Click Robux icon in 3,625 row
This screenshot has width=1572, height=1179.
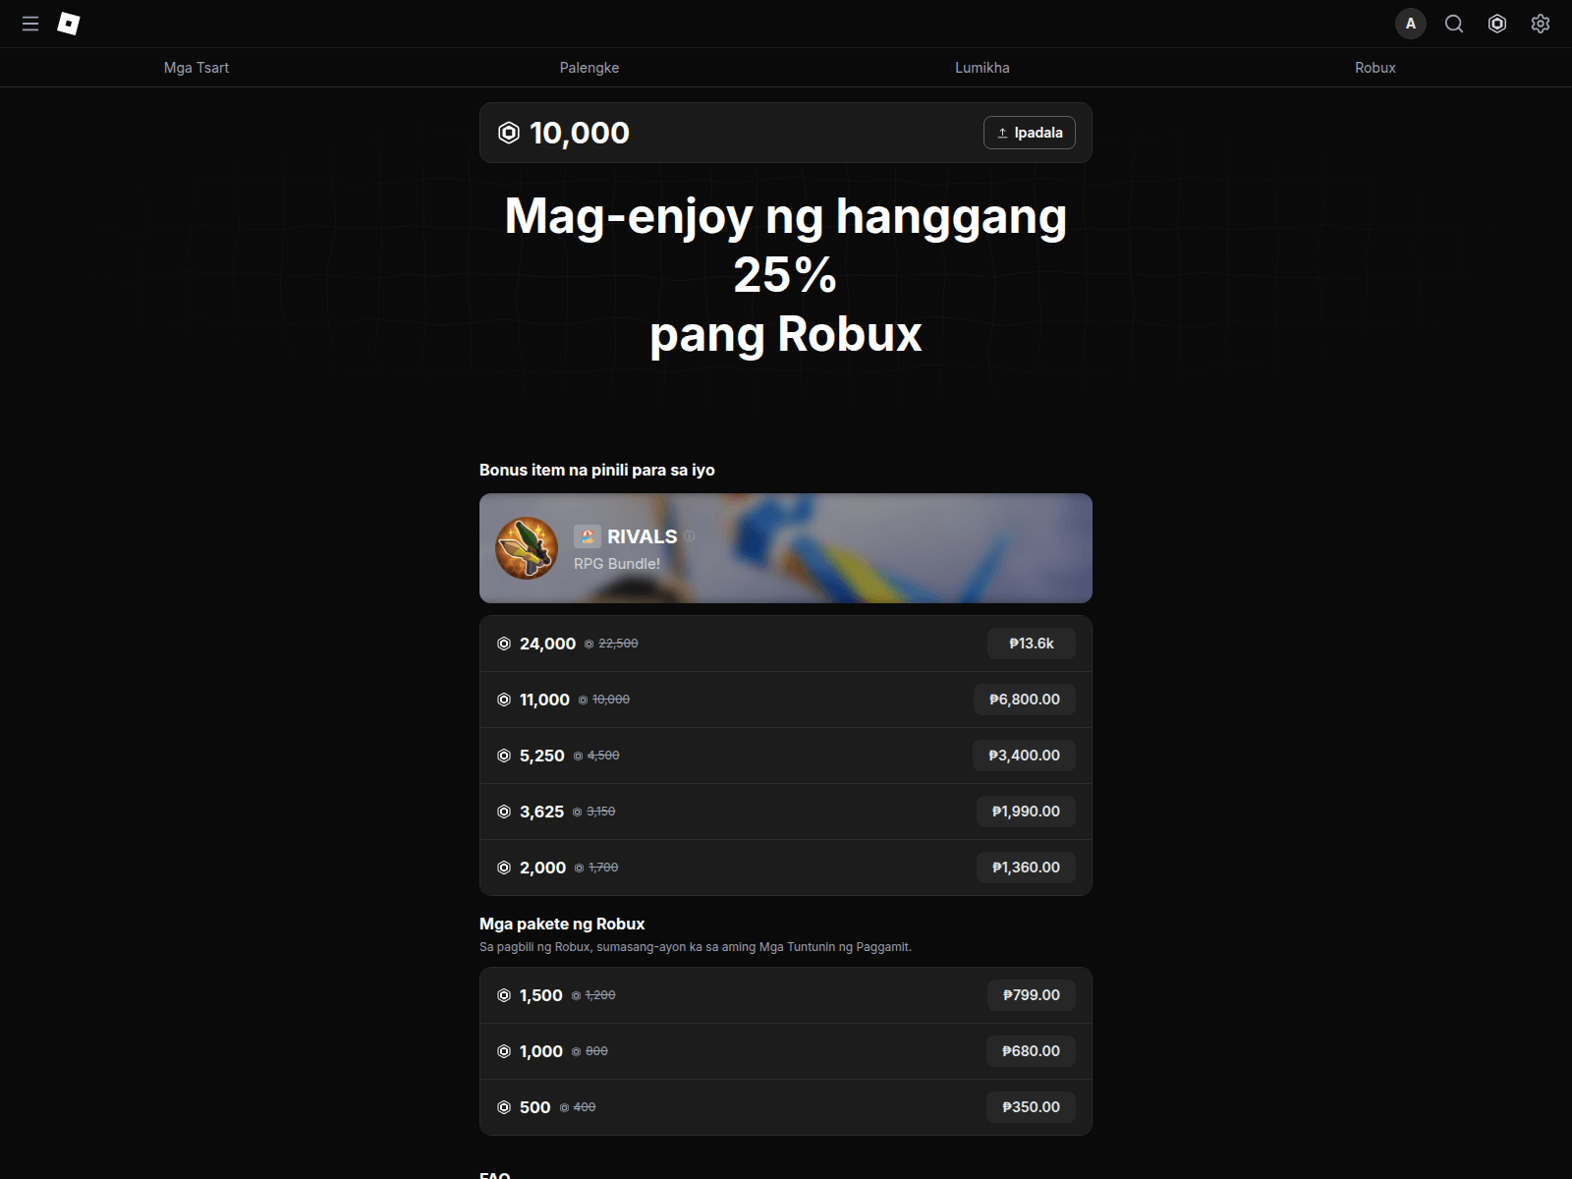(504, 812)
